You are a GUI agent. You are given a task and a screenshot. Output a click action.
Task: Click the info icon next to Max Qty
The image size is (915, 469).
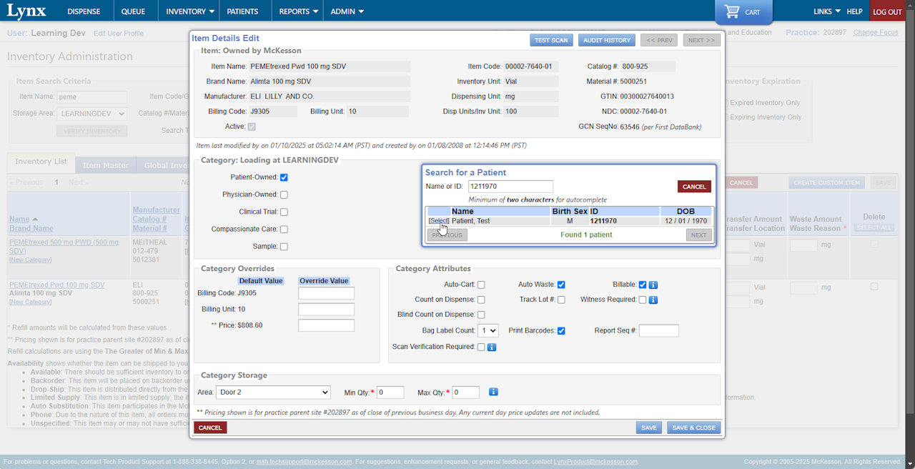click(x=493, y=392)
